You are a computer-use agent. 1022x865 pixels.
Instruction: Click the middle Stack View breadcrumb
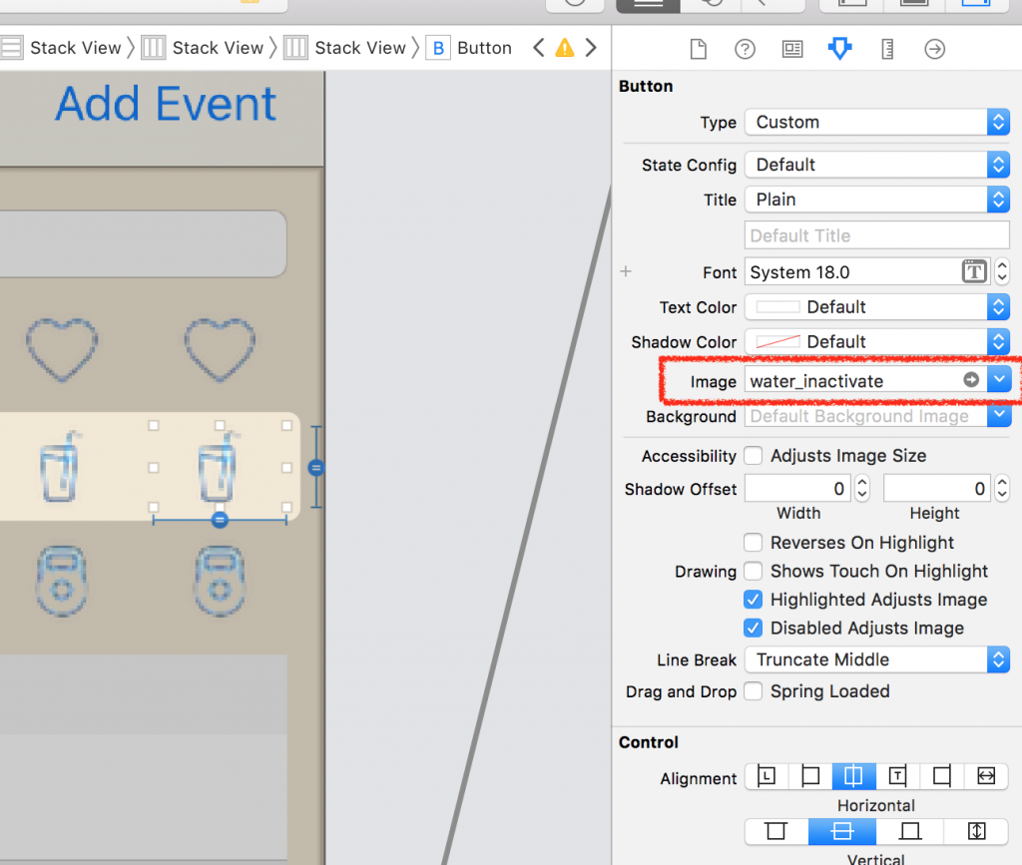[203, 48]
